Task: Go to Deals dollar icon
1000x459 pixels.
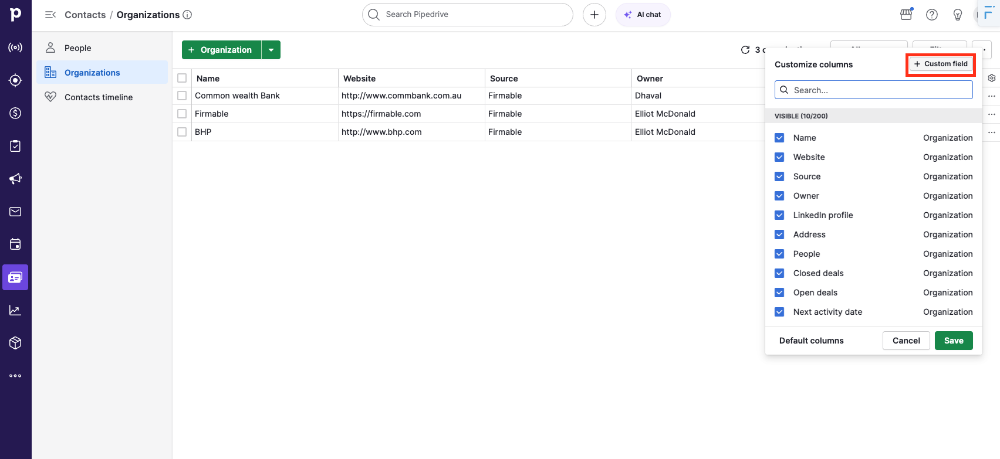Action: pyautogui.click(x=15, y=113)
